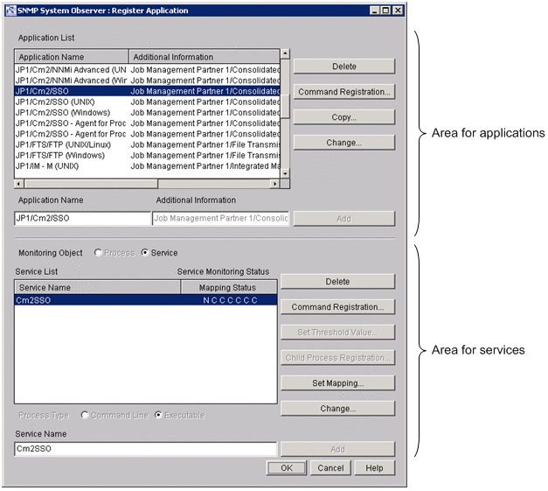The image size is (548, 491).
Task: Select the Process monitoring object radio button
Action: tap(99, 253)
